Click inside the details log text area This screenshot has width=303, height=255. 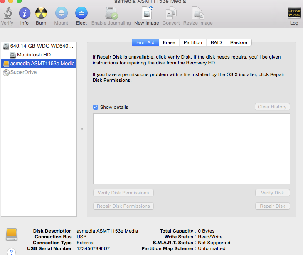coord(192,149)
